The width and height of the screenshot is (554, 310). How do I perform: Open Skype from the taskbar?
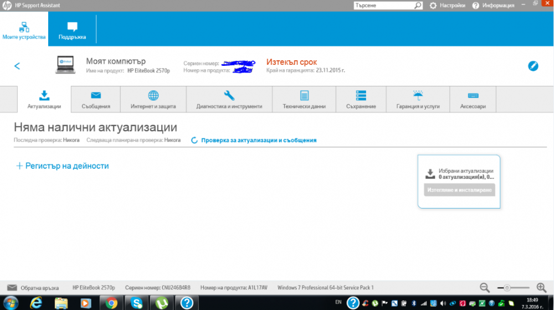tap(136, 303)
